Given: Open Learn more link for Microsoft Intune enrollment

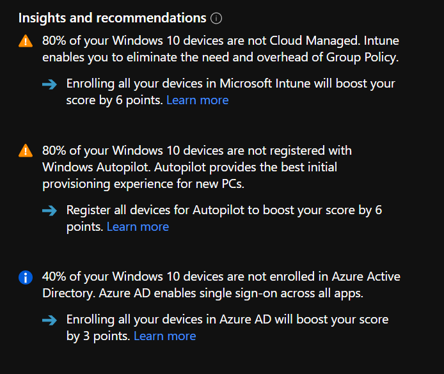Looking at the screenshot, I should tap(197, 100).
